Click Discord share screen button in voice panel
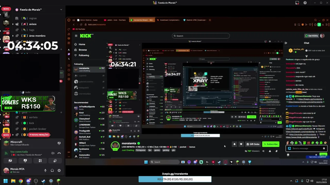Screen dimensions: 330x185 (25, 161)
